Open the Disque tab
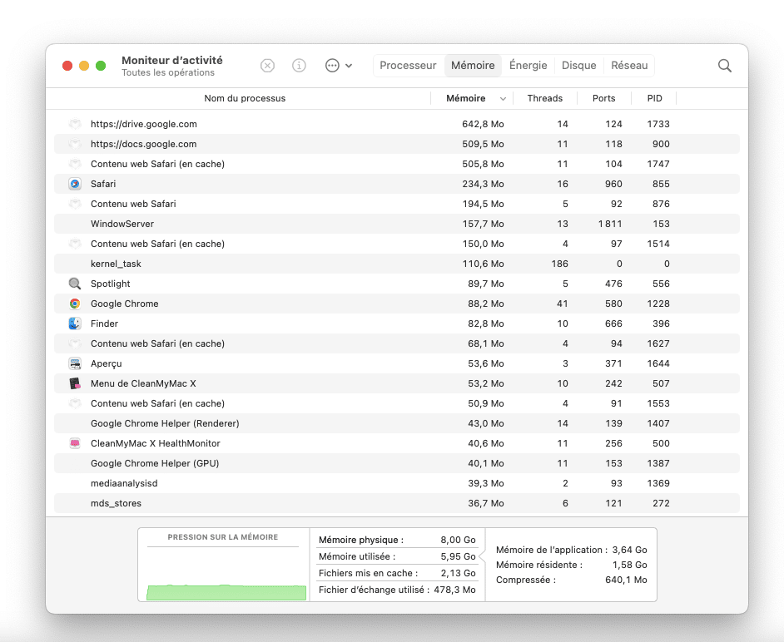Screen dimensions: 784x642 578,66
